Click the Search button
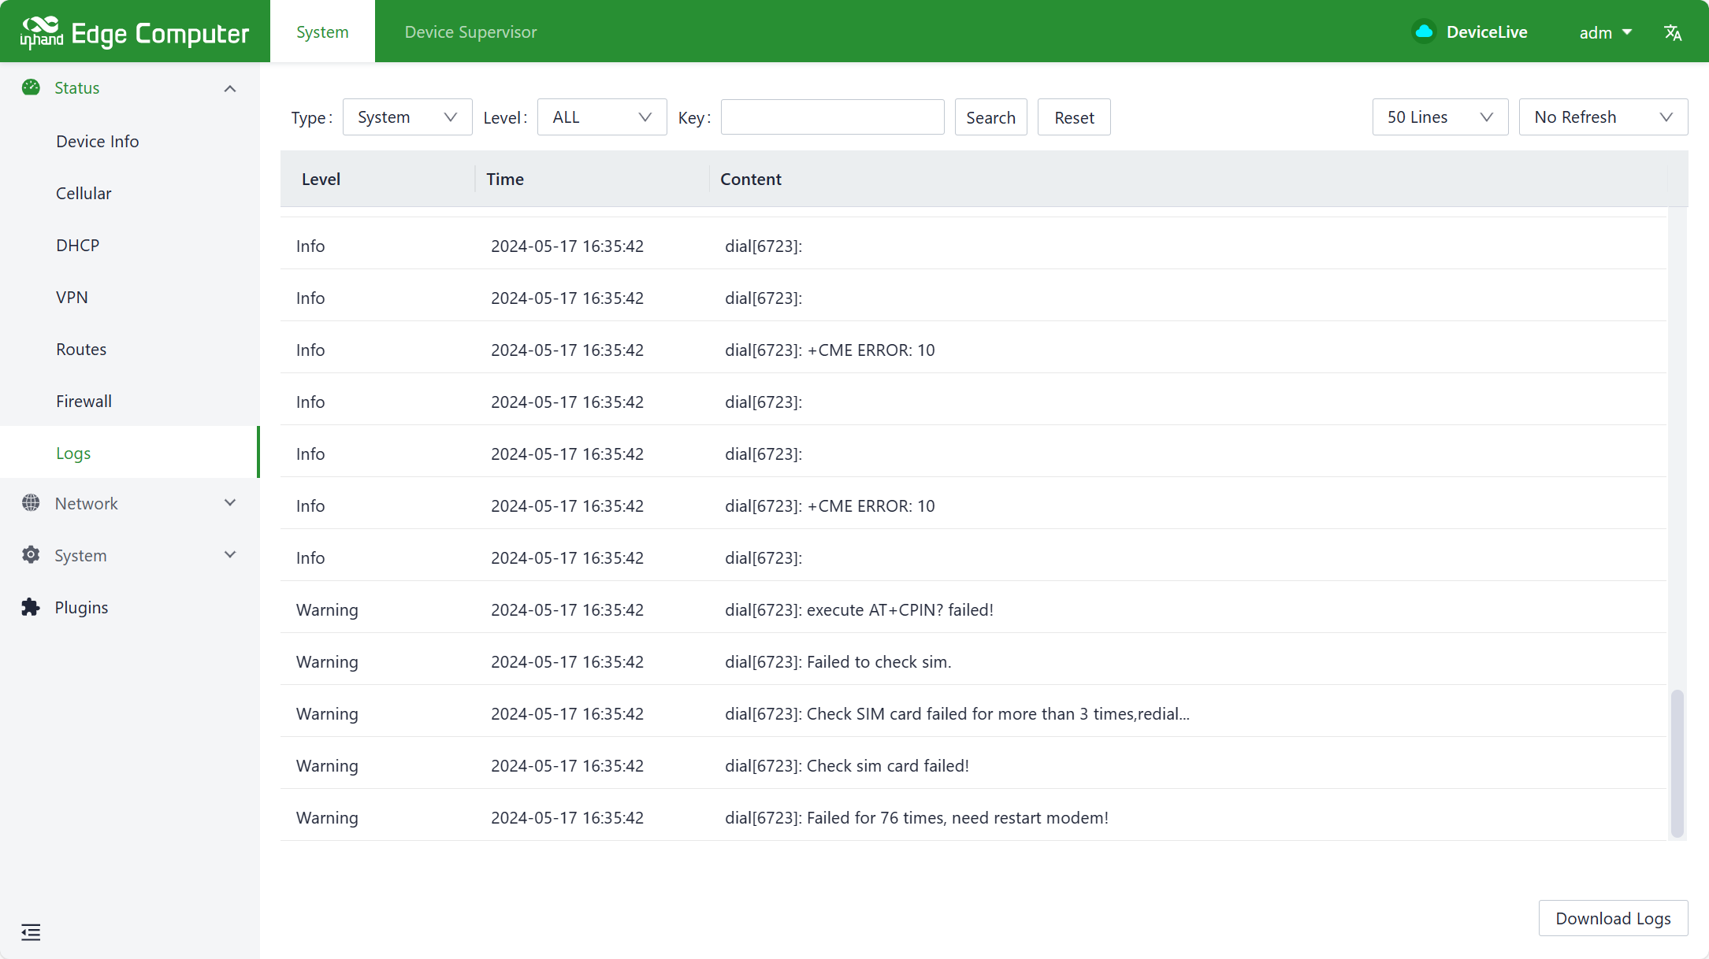Image resolution: width=1709 pixels, height=959 pixels. pos(990,117)
